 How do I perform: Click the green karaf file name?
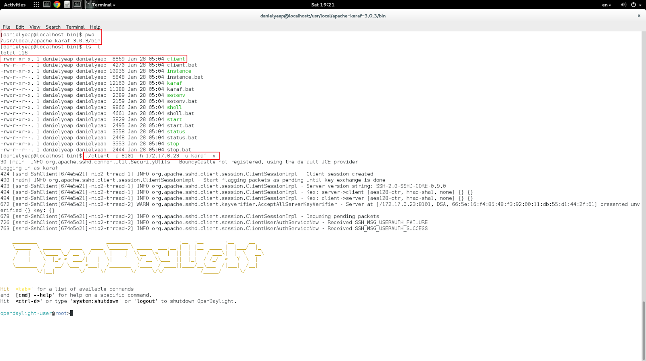174,83
